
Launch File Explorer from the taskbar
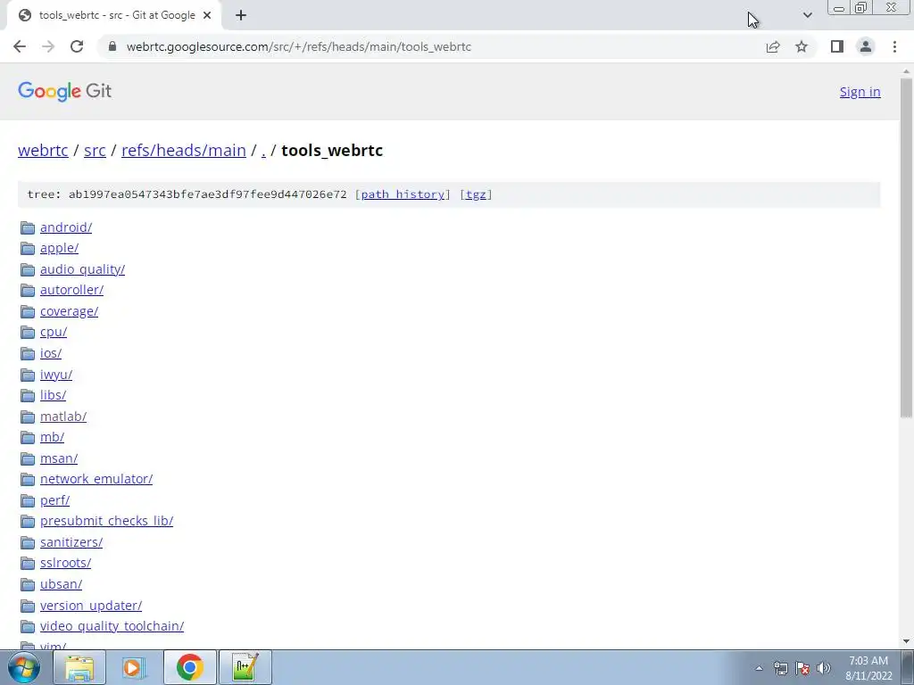pyautogui.click(x=79, y=667)
